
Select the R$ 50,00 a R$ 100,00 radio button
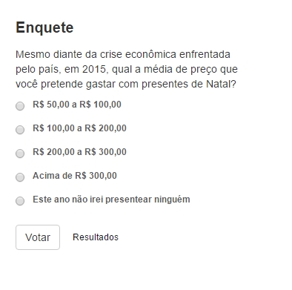[x=20, y=106]
